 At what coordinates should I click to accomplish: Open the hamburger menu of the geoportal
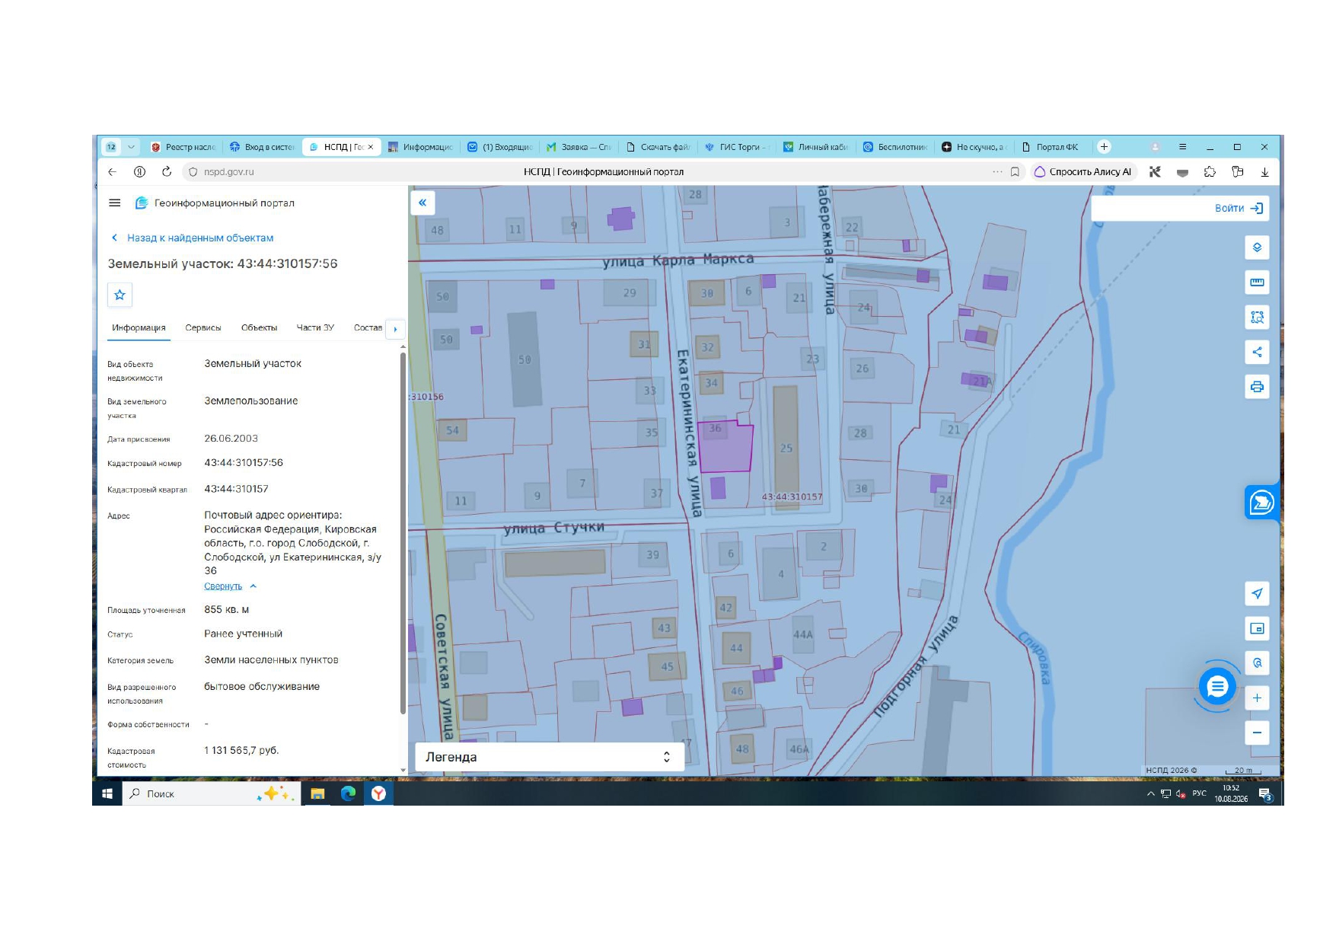[x=115, y=203]
